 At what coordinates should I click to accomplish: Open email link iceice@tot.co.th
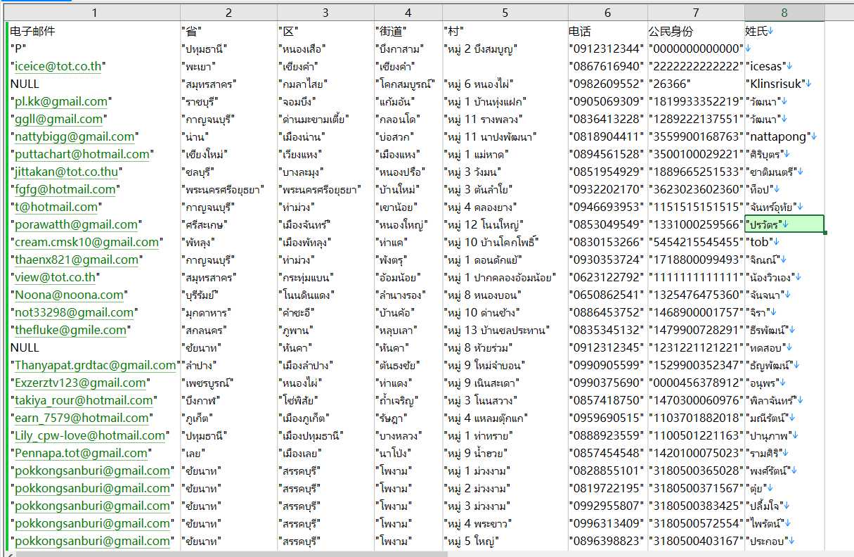pyautogui.click(x=58, y=66)
